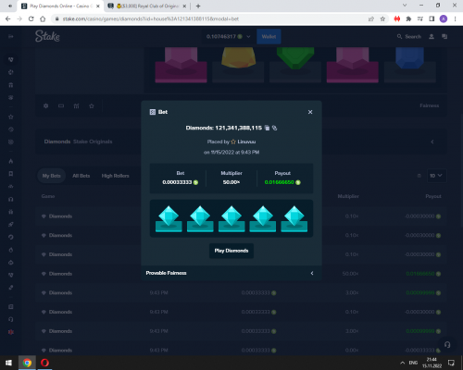Open the Fairness link beside game toolbar
The width and height of the screenshot is (463, 370).
429,105
